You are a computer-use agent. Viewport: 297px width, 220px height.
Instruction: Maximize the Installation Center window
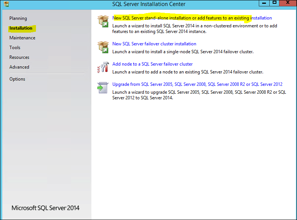coord(275,3)
